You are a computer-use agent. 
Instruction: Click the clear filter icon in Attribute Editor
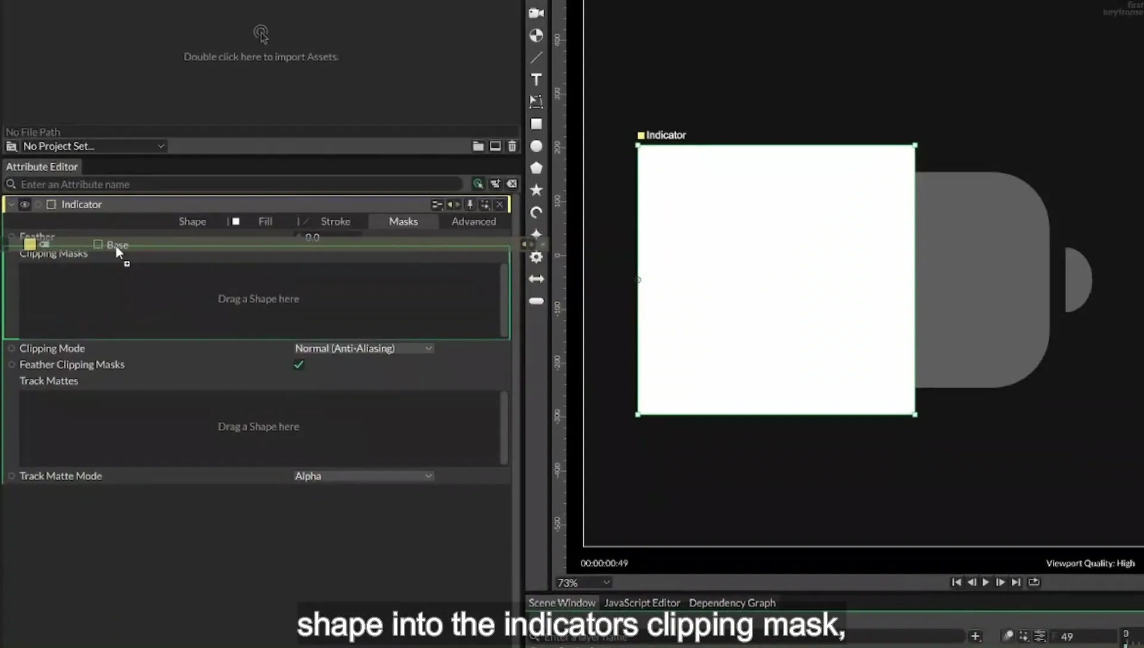[x=512, y=184]
